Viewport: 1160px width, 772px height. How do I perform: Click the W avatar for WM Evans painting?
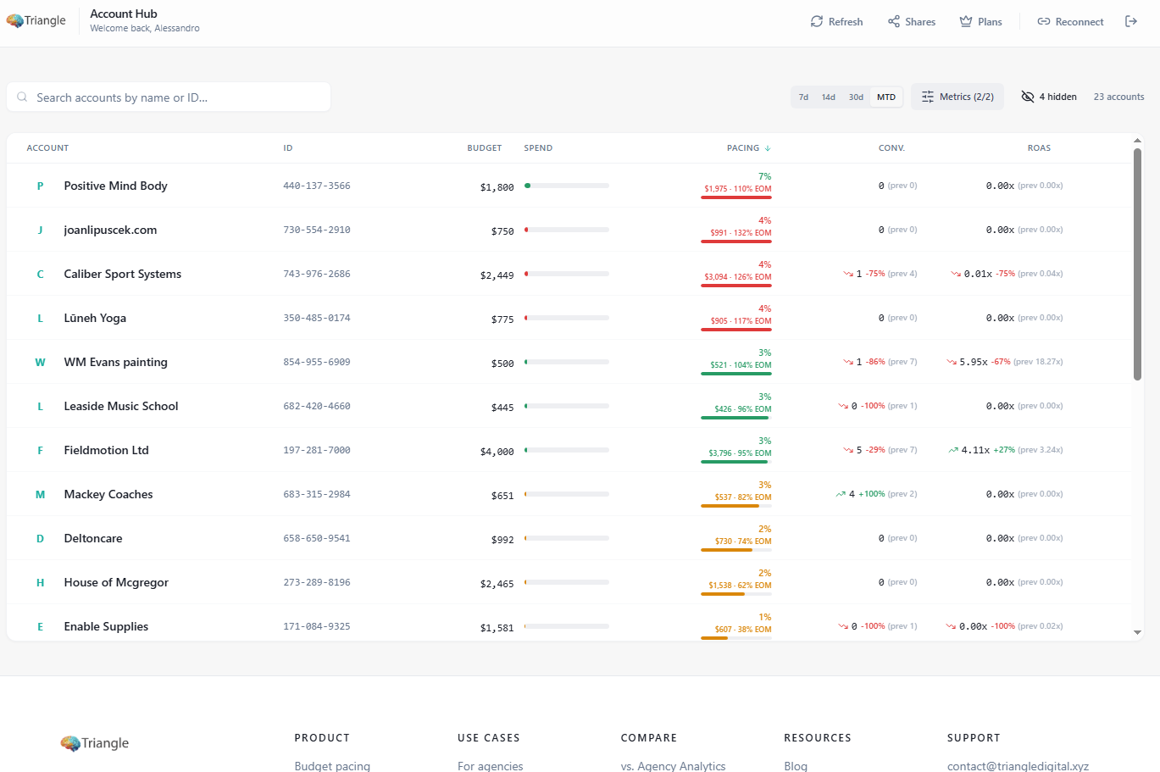40,362
